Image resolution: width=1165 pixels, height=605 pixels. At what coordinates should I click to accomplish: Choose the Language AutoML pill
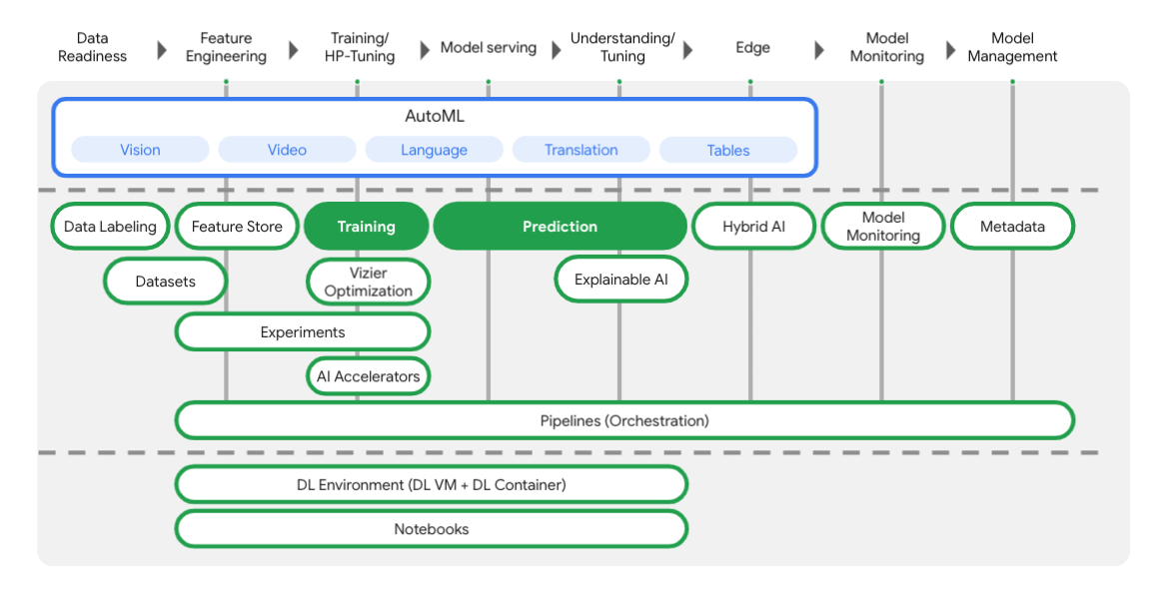[x=434, y=150]
